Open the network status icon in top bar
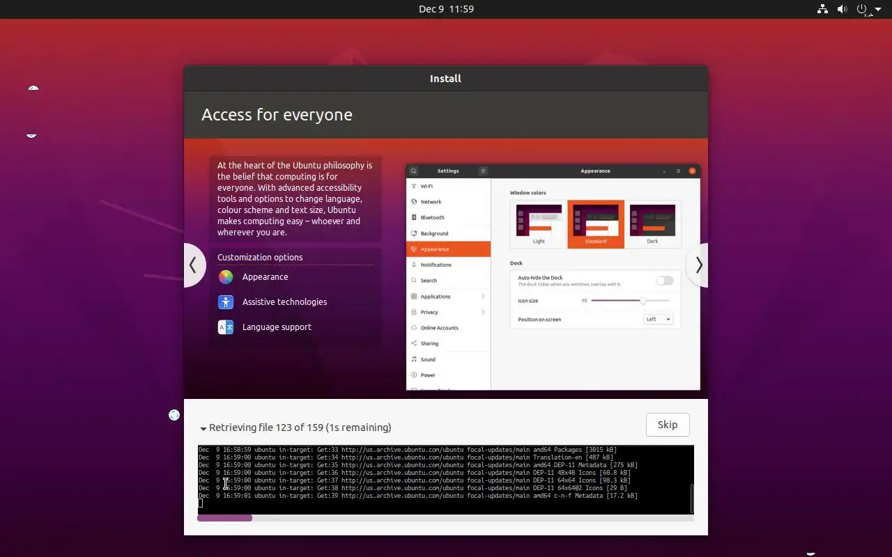 point(822,9)
